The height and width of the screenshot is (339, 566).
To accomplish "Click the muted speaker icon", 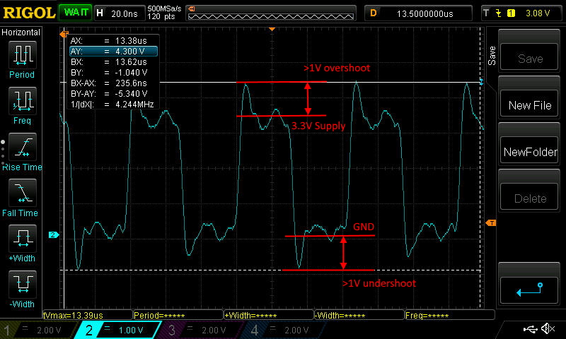I will 547,329.
